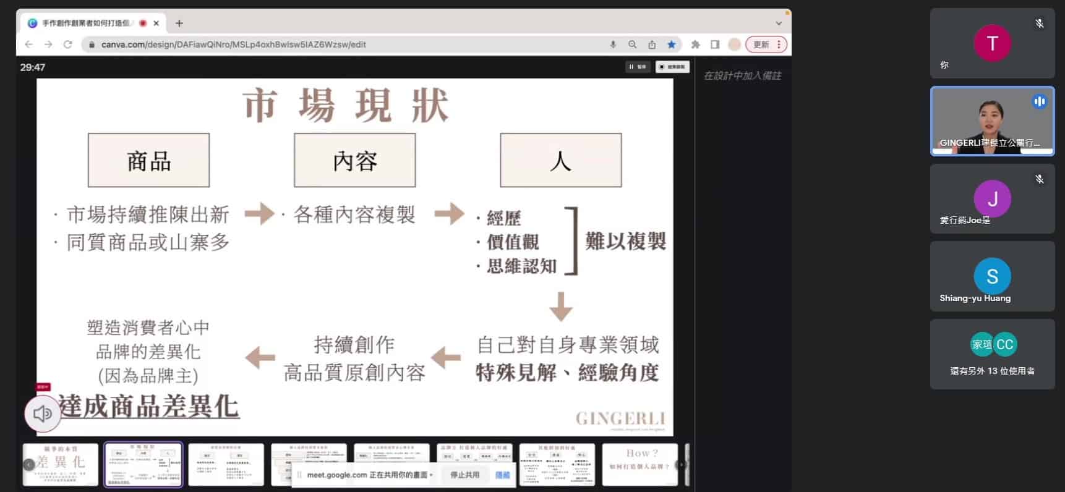Image resolution: width=1065 pixels, height=492 pixels.
Task: Select the GINGERLI presenter video tile
Action: [992, 121]
